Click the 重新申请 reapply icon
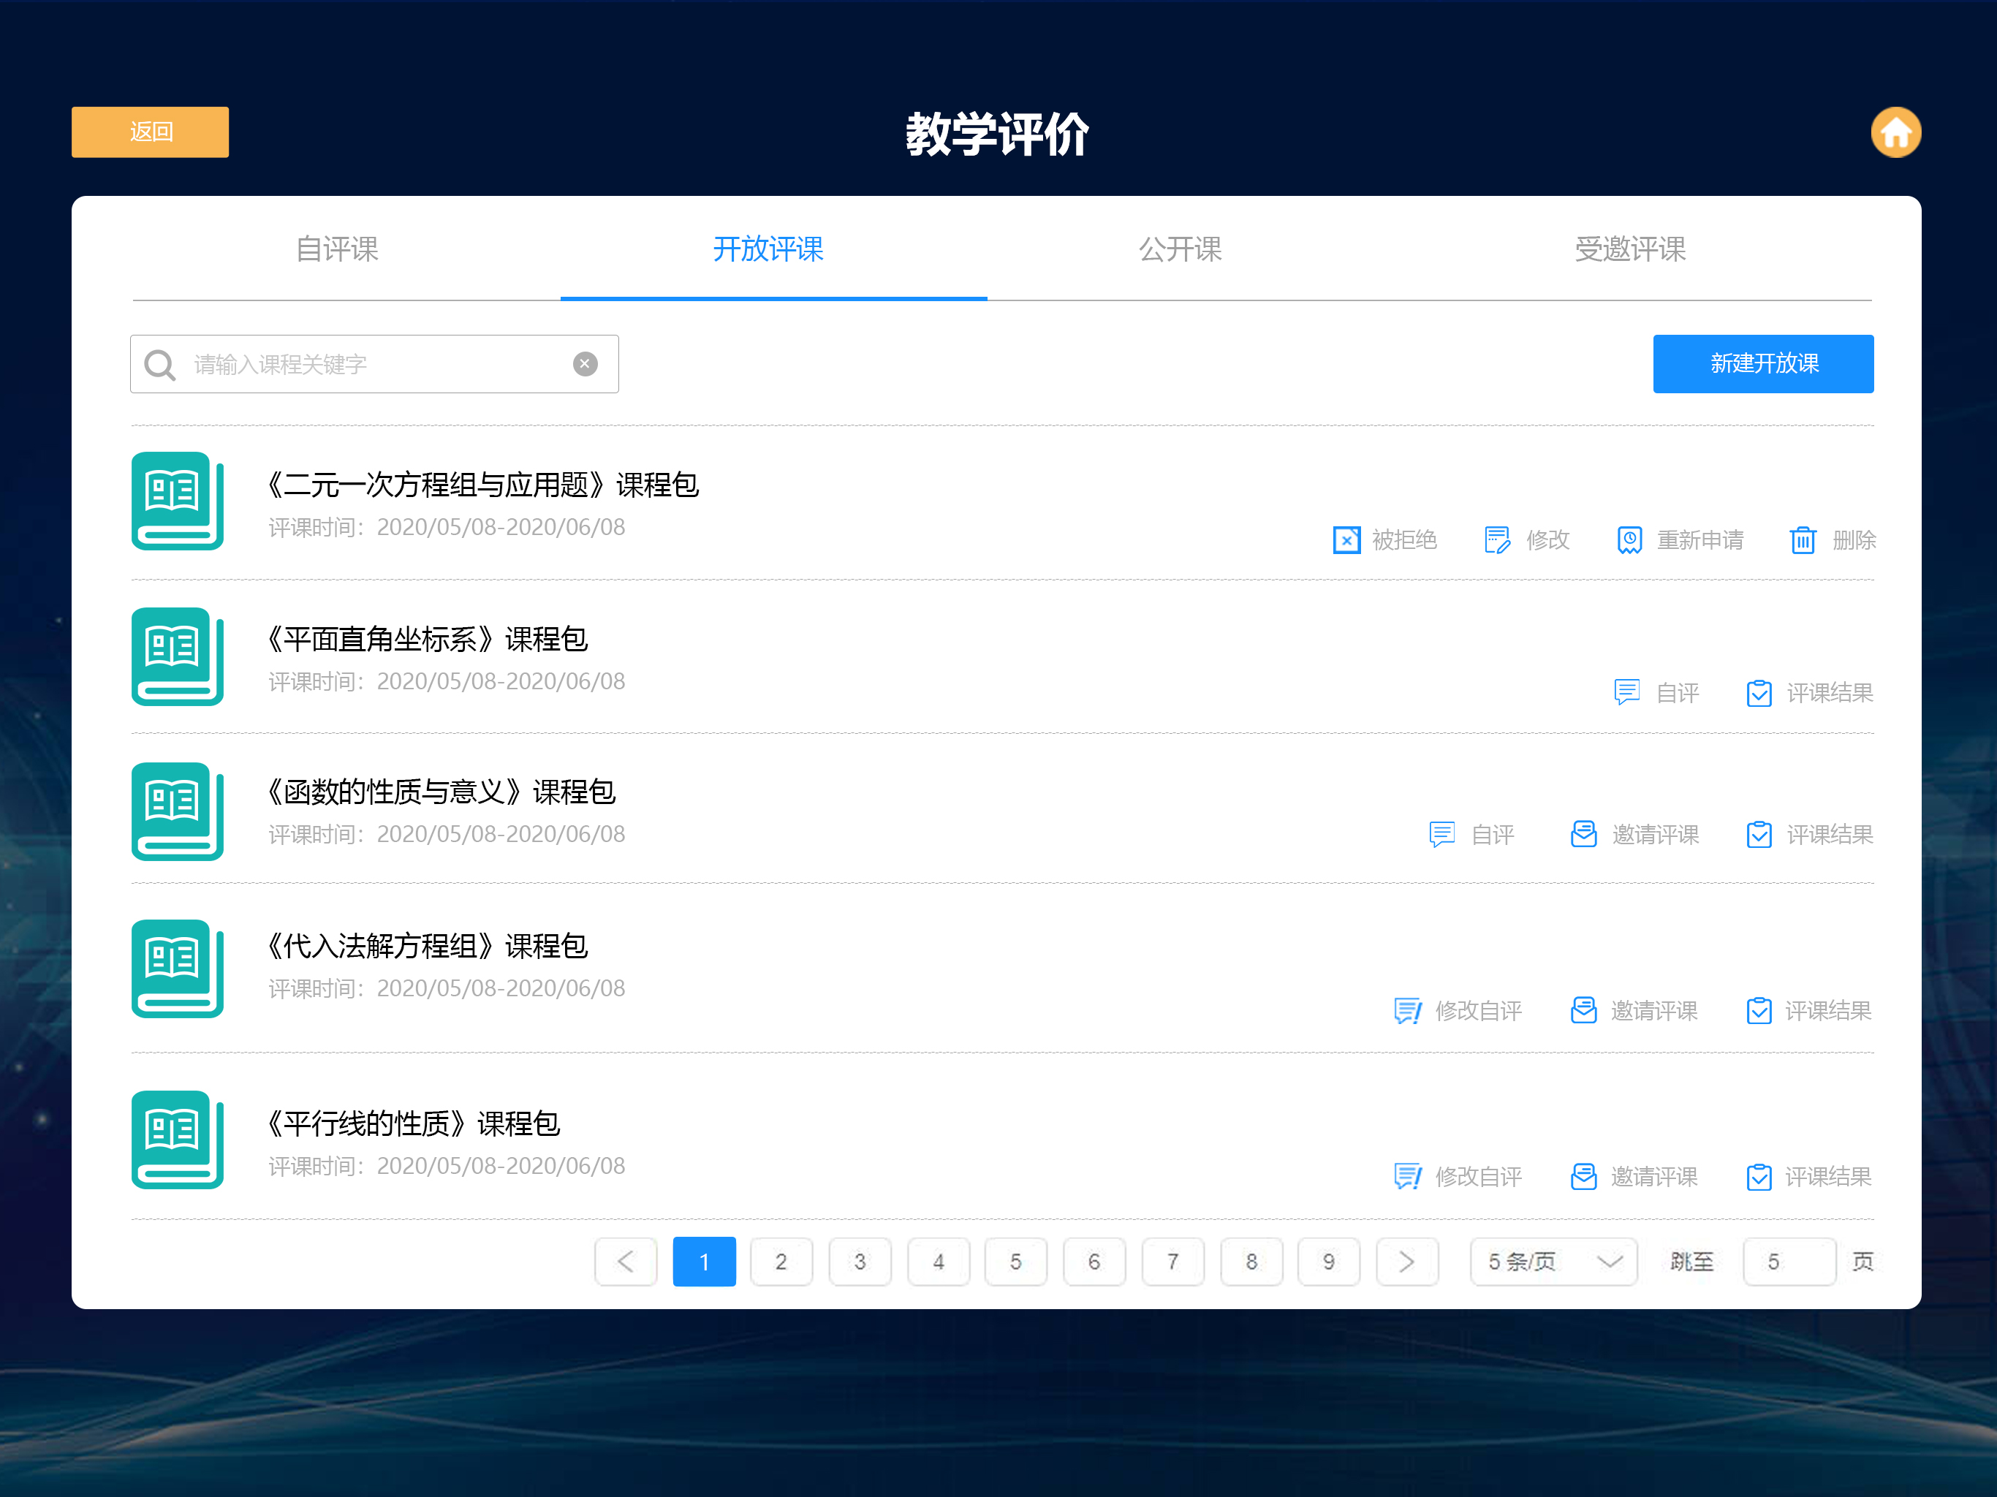The height and width of the screenshot is (1497, 1997). pos(1629,540)
